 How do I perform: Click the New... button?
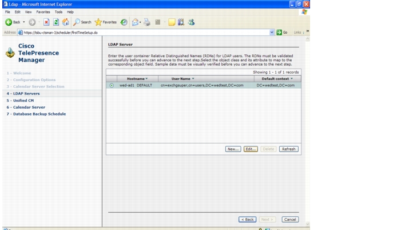coord(233,149)
